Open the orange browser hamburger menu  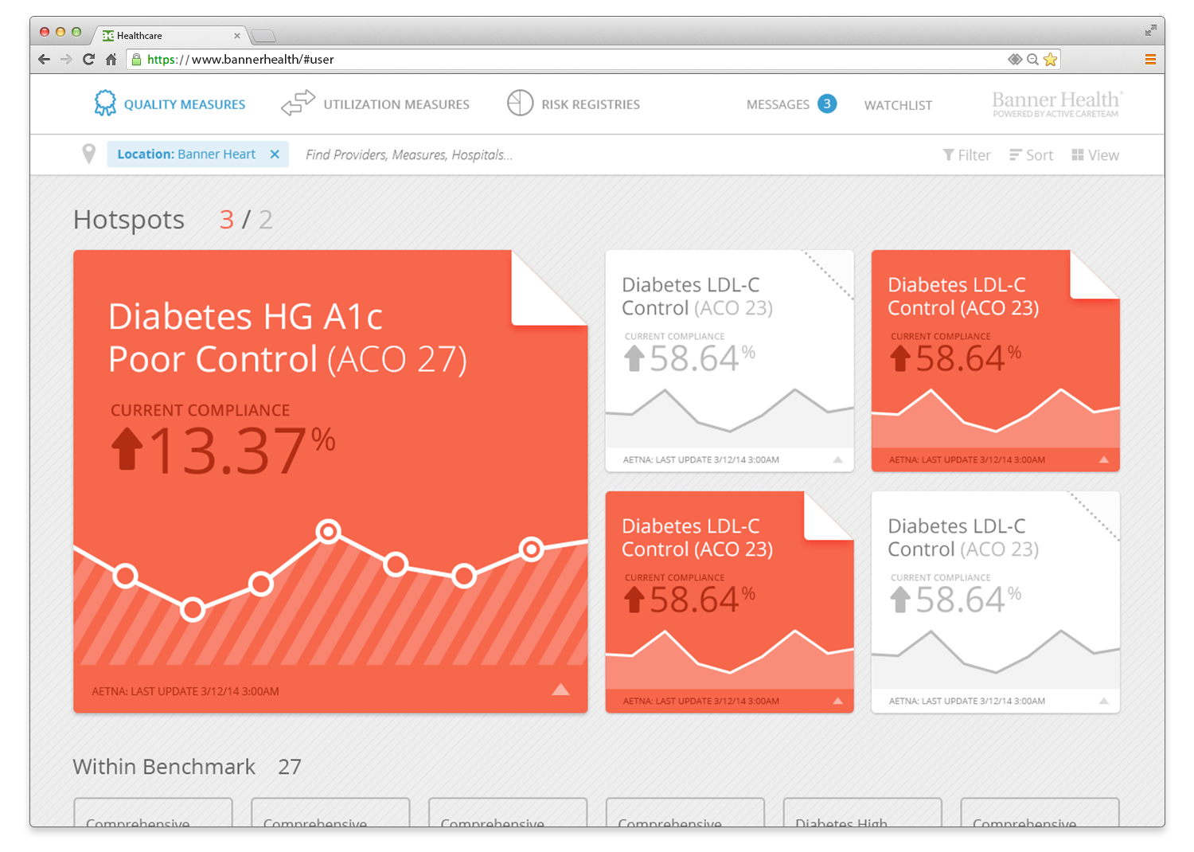pos(1150,59)
